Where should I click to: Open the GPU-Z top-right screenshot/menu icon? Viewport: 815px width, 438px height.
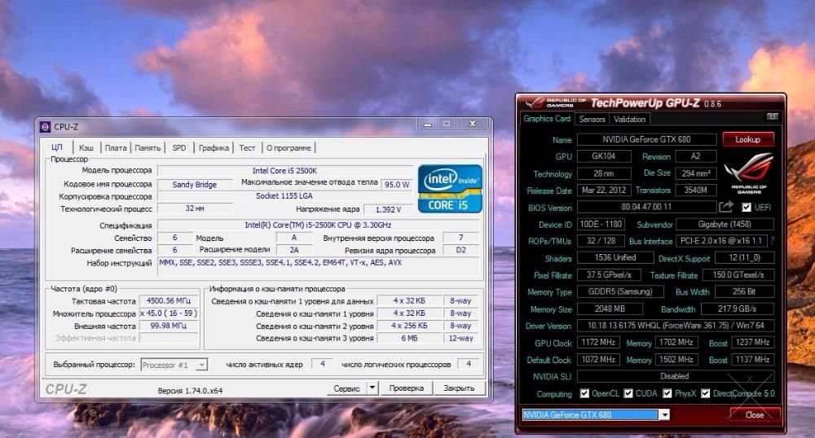click(773, 116)
